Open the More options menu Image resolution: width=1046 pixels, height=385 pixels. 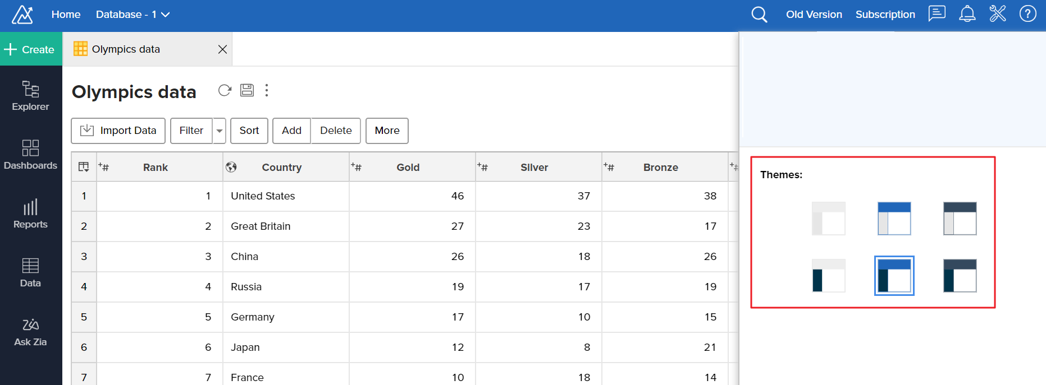coord(387,131)
